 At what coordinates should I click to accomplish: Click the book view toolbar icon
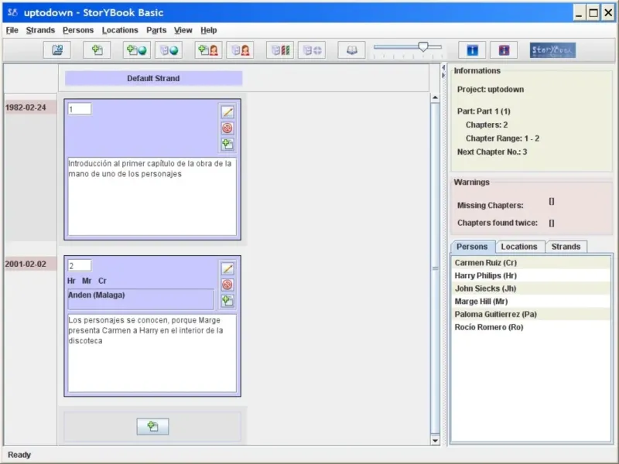click(352, 50)
